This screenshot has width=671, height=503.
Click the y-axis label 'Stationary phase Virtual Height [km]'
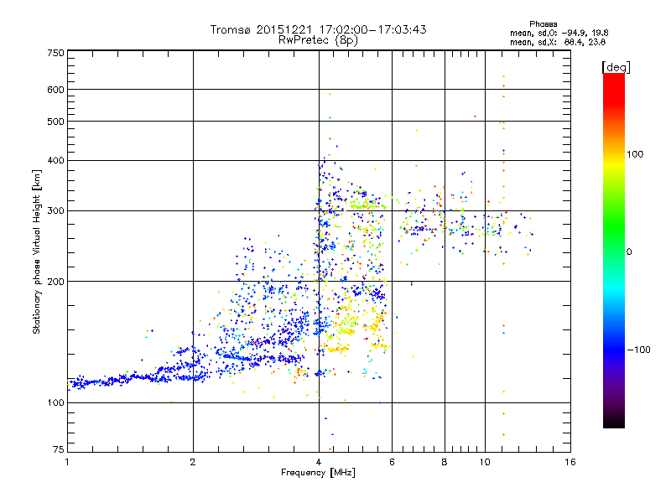(x=37, y=252)
